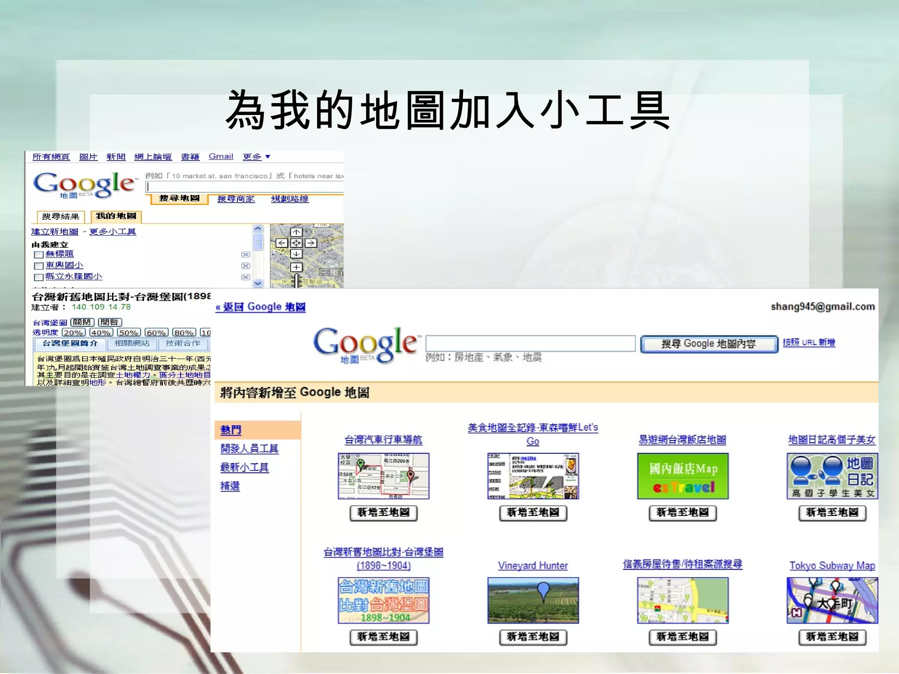Add Tokyo Subway Map with 新增至地圖
899x674 pixels.
[832, 637]
